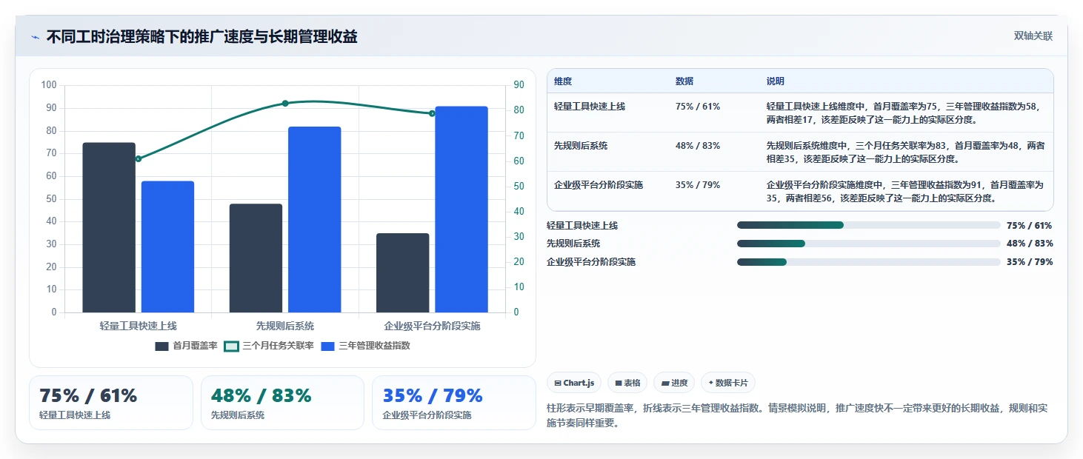Click the line point above 轻量工具快速上线
The width and height of the screenshot is (1083, 459).
[x=138, y=158]
